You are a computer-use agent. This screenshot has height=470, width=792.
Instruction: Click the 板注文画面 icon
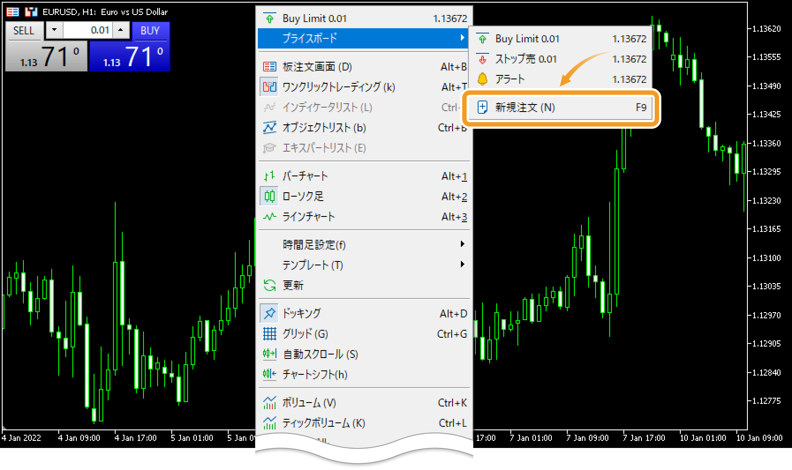269,67
